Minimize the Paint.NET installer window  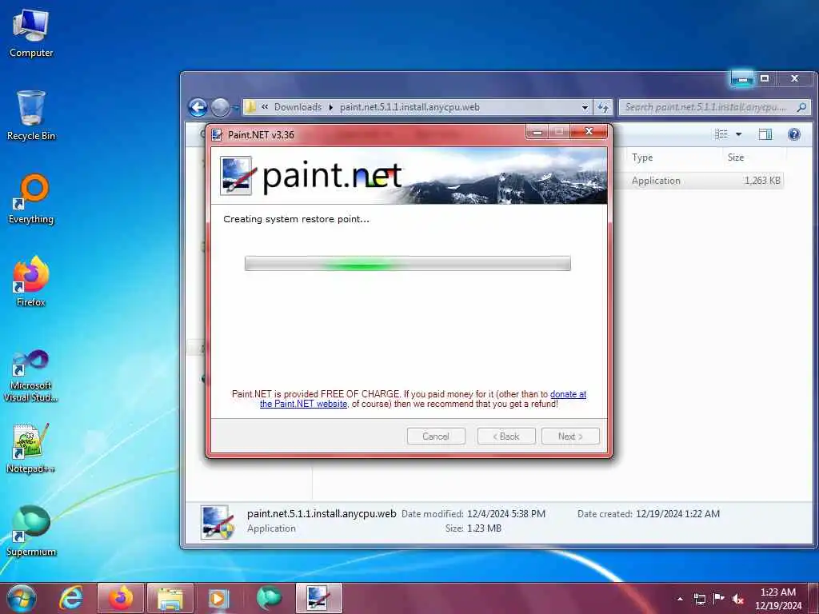[537, 132]
